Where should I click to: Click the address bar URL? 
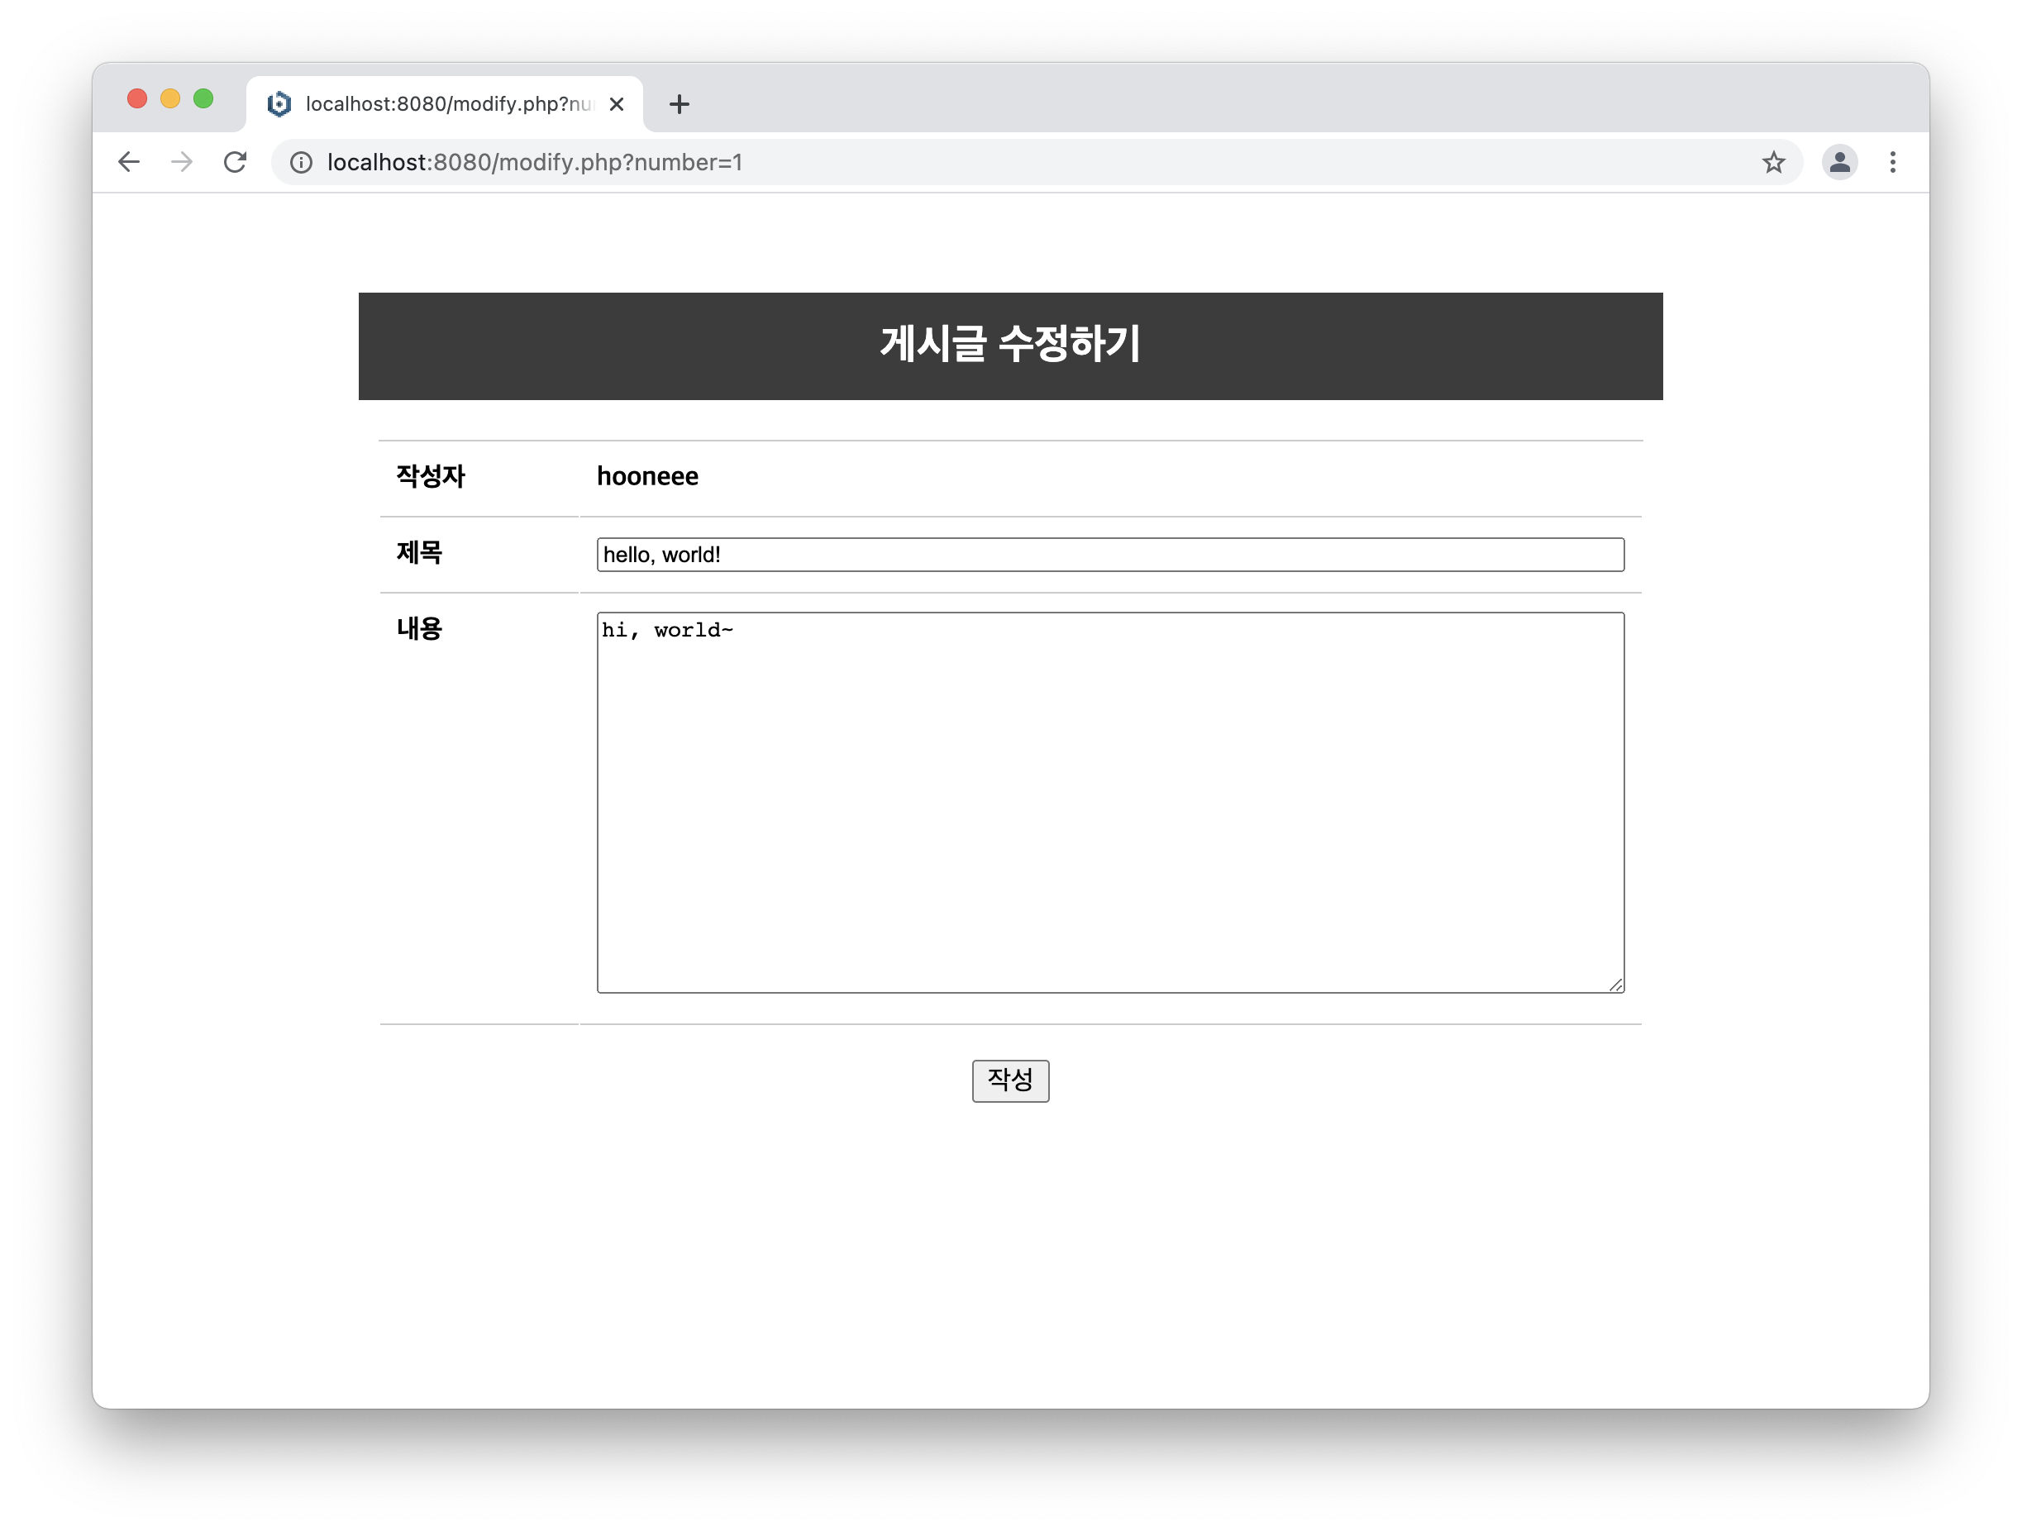(535, 162)
